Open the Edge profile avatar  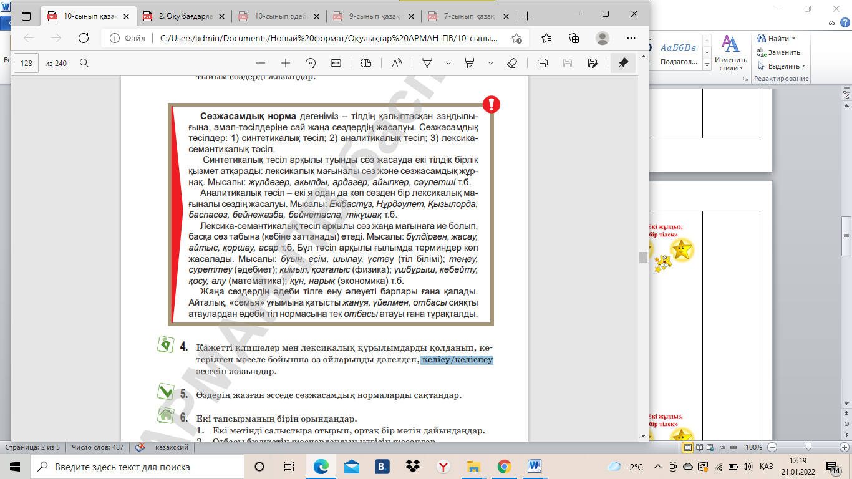[x=602, y=38]
